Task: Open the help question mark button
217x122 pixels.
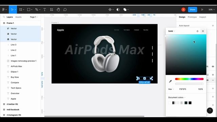Action: [210, 110]
